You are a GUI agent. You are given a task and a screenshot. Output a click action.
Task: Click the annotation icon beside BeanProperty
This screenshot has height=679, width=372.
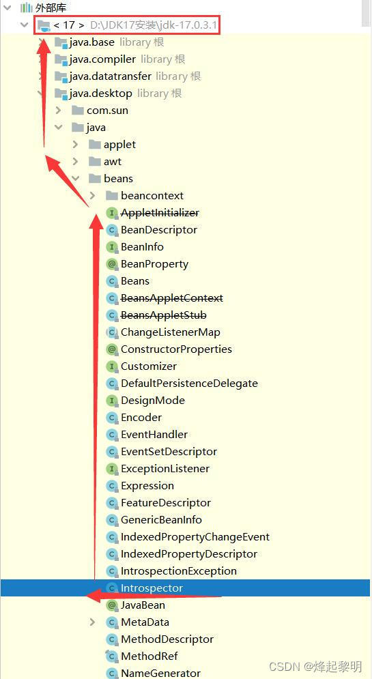click(112, 264)
